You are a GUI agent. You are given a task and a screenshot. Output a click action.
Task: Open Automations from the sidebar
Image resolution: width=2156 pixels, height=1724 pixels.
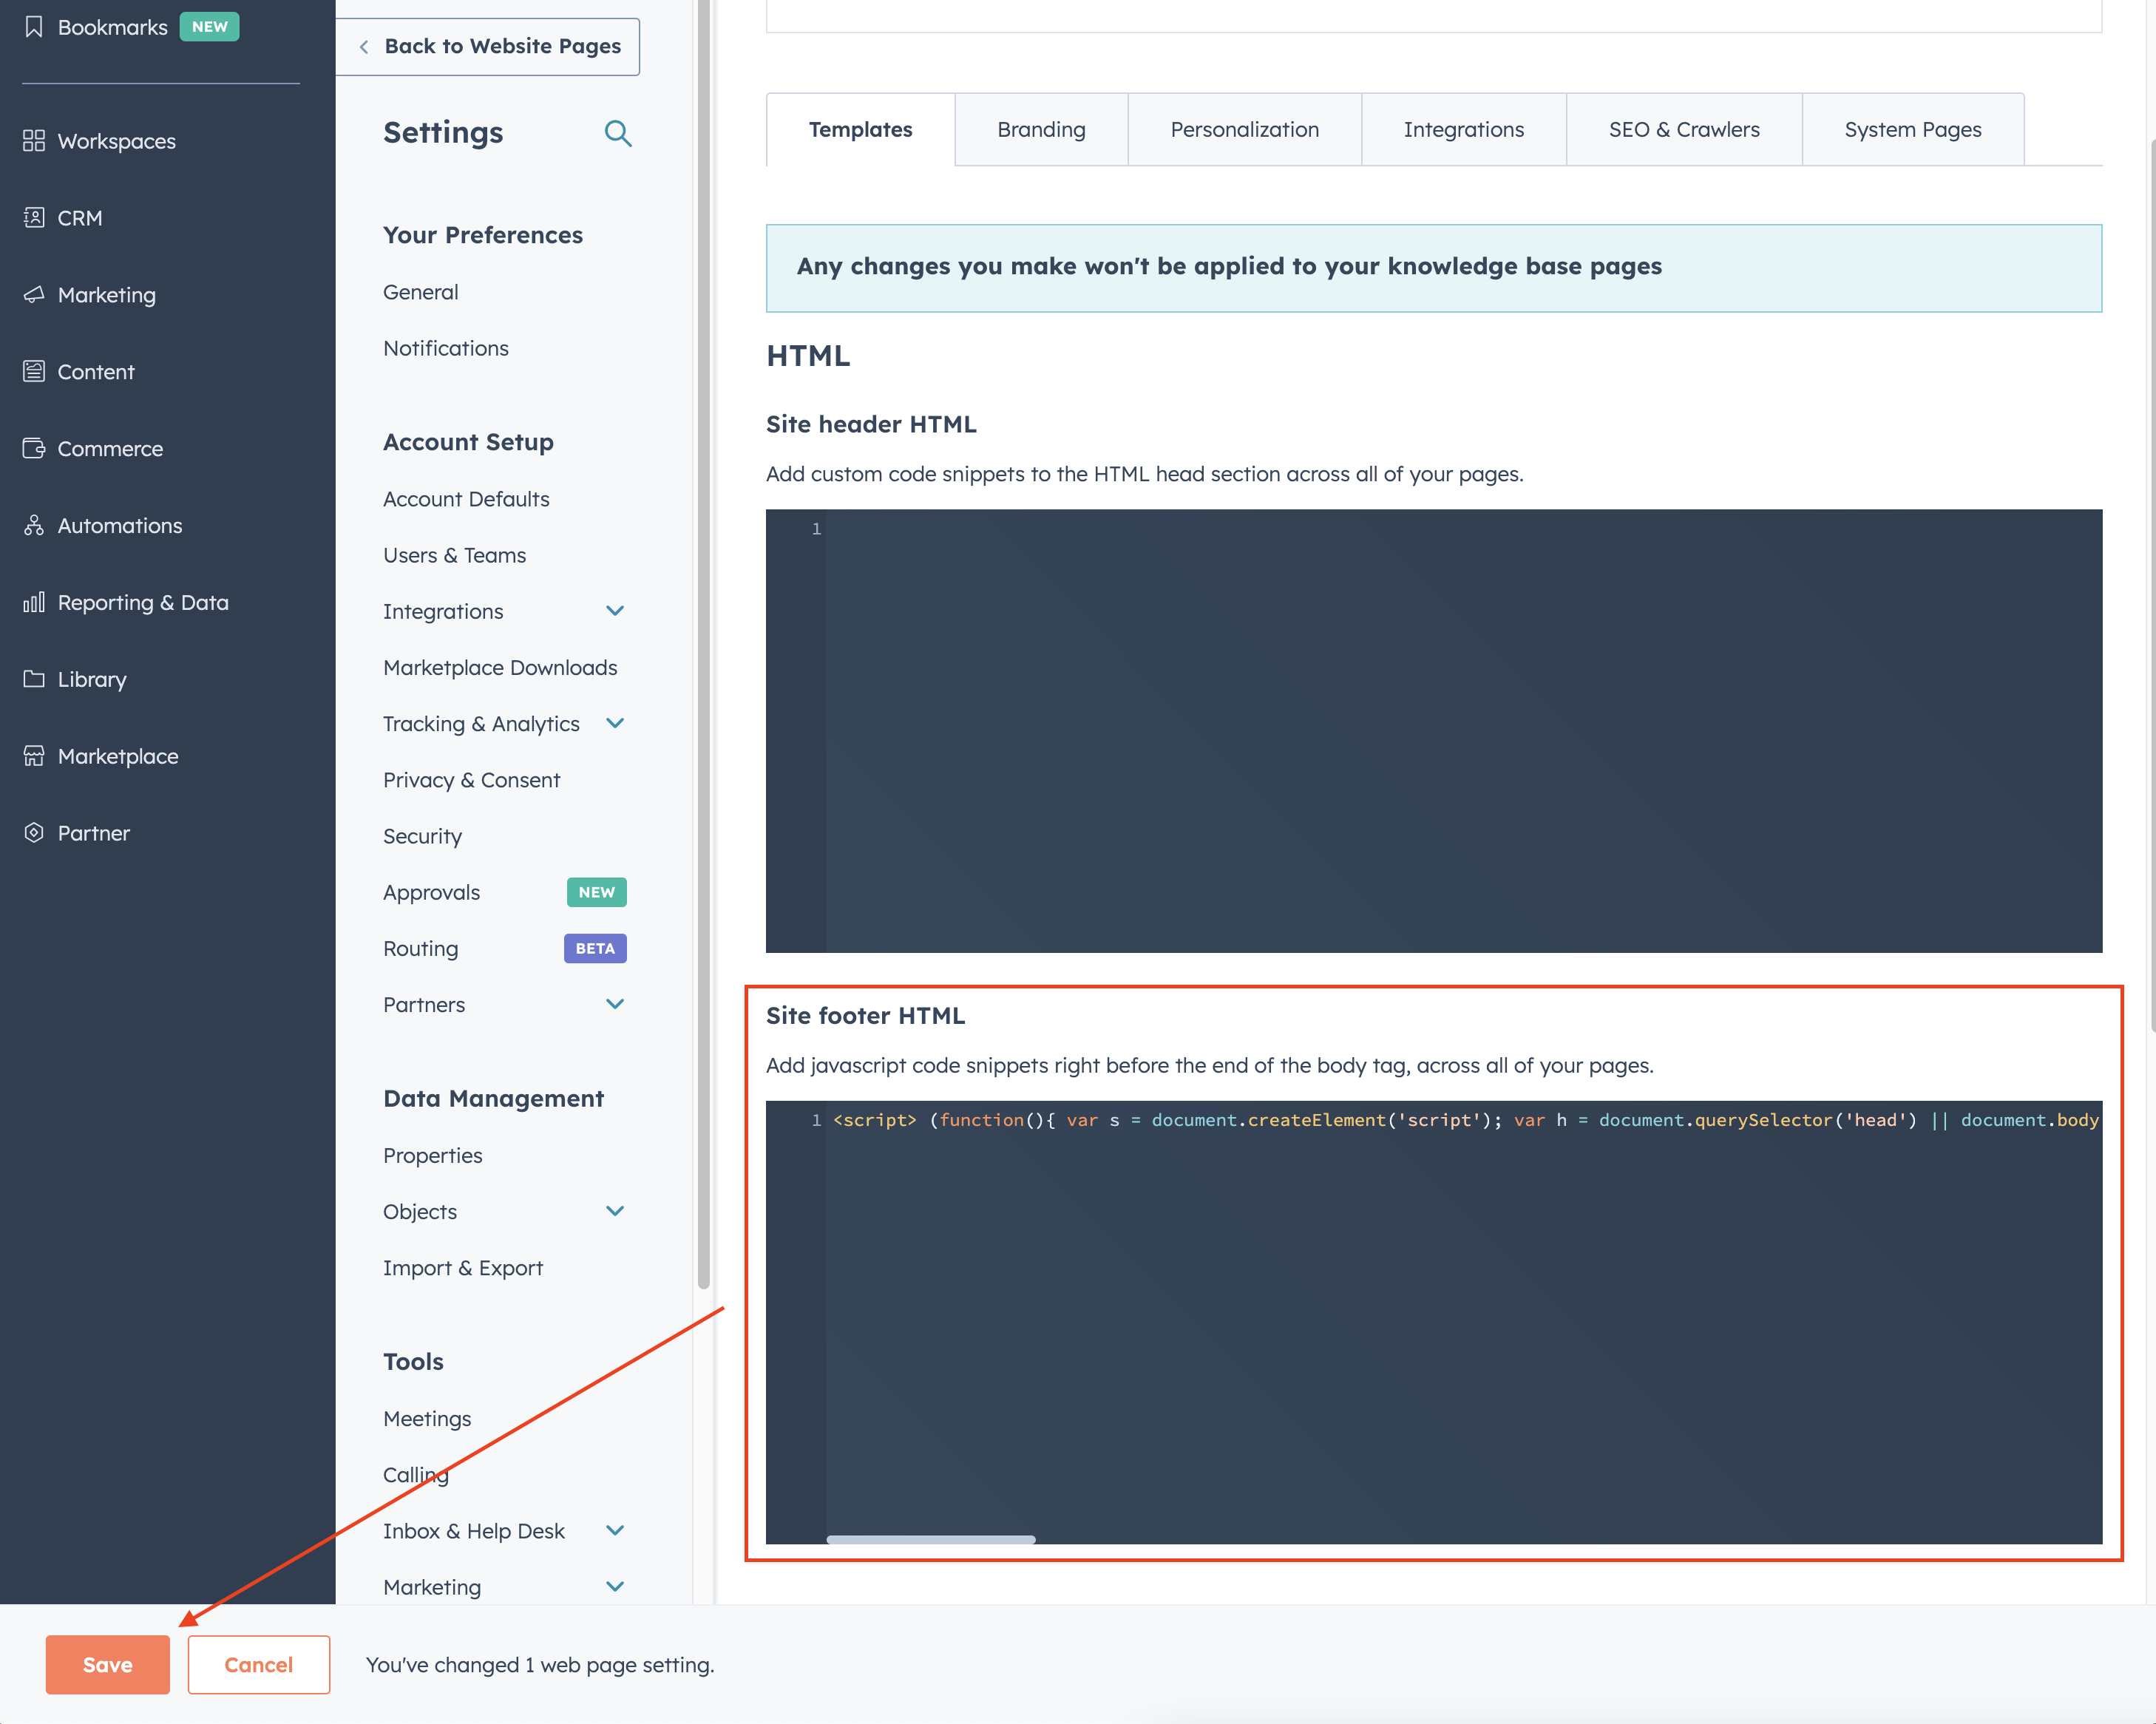coord(119,525)
